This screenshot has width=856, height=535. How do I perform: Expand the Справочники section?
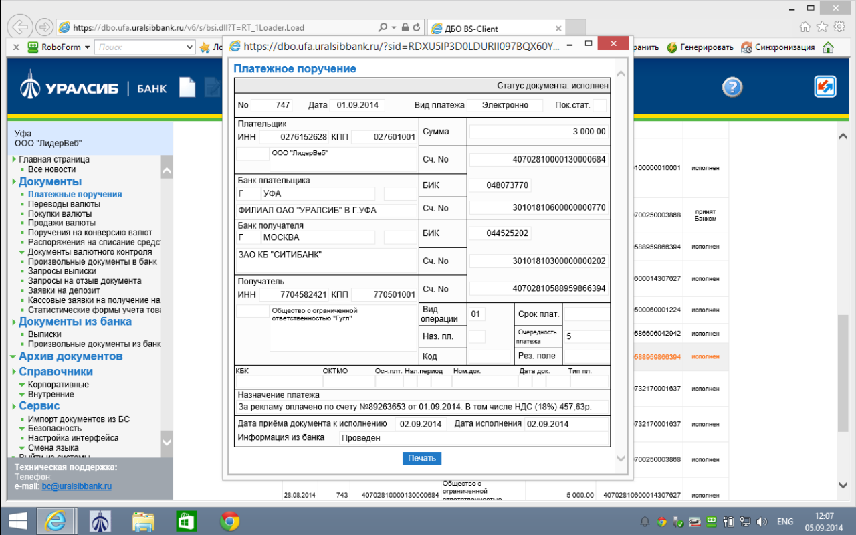tap(14, 372)
